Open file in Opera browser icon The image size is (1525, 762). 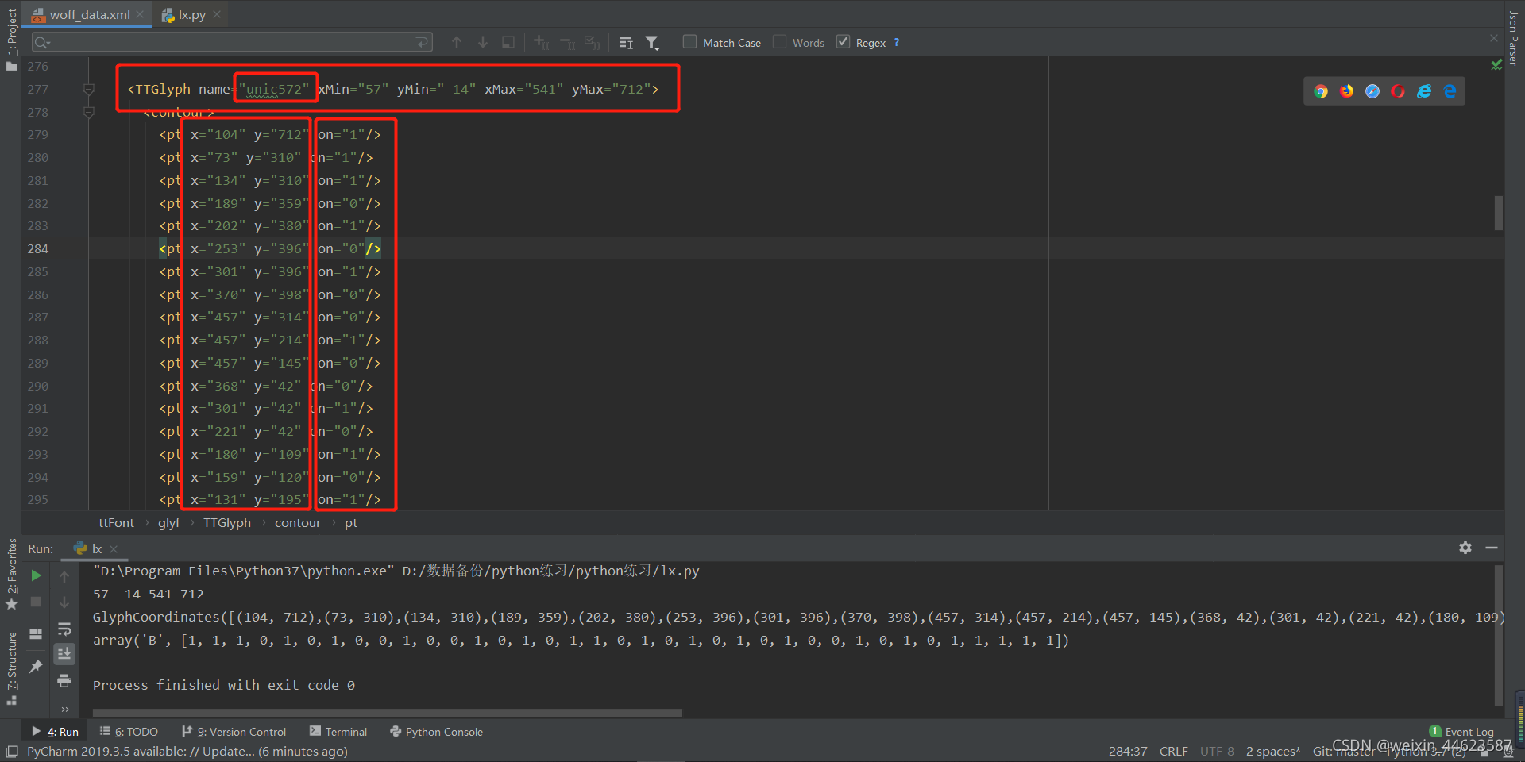click(x=1398, y=91)
